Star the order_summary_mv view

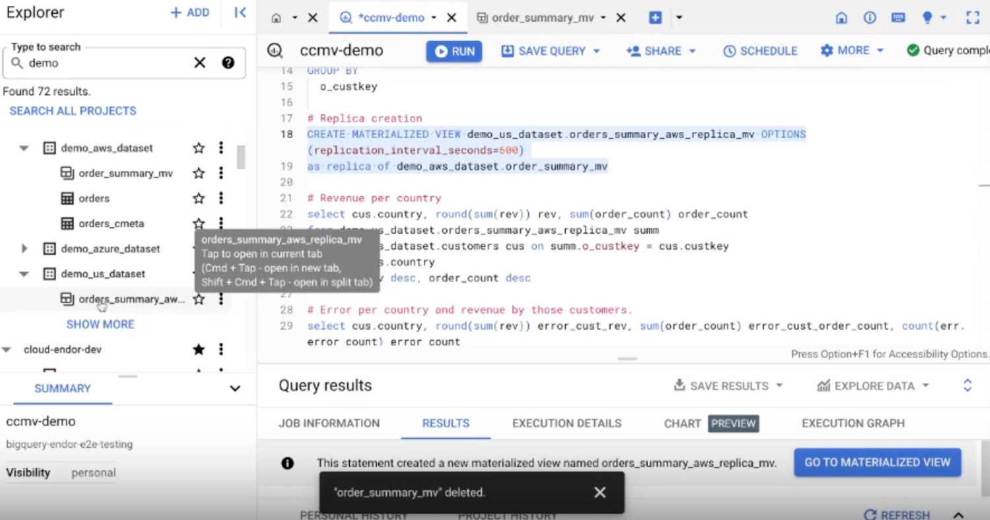point(199,173)
